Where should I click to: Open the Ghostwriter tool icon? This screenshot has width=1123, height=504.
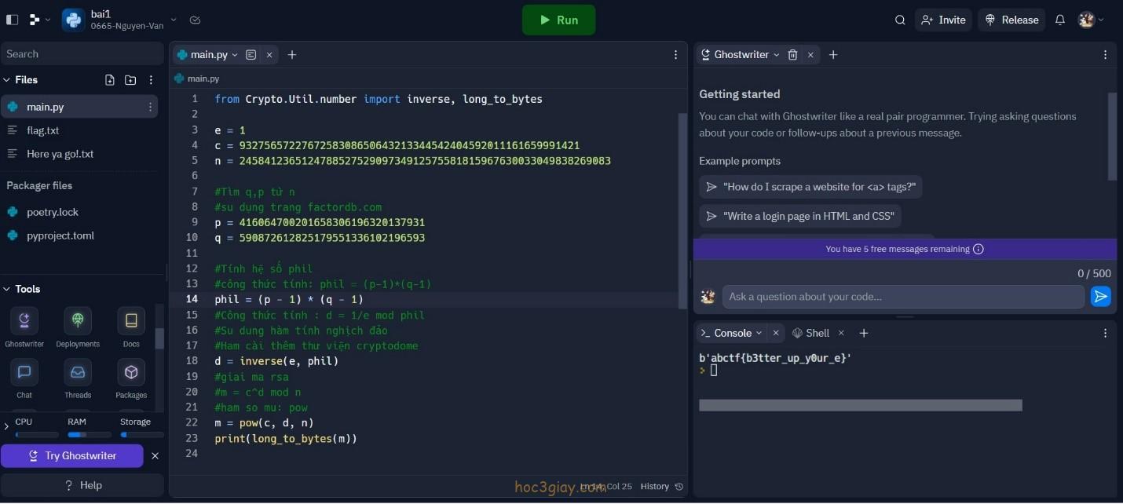click(24, 321)
